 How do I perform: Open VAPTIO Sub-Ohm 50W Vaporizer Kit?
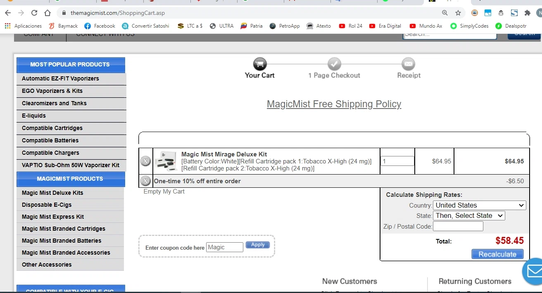point(71,165)
